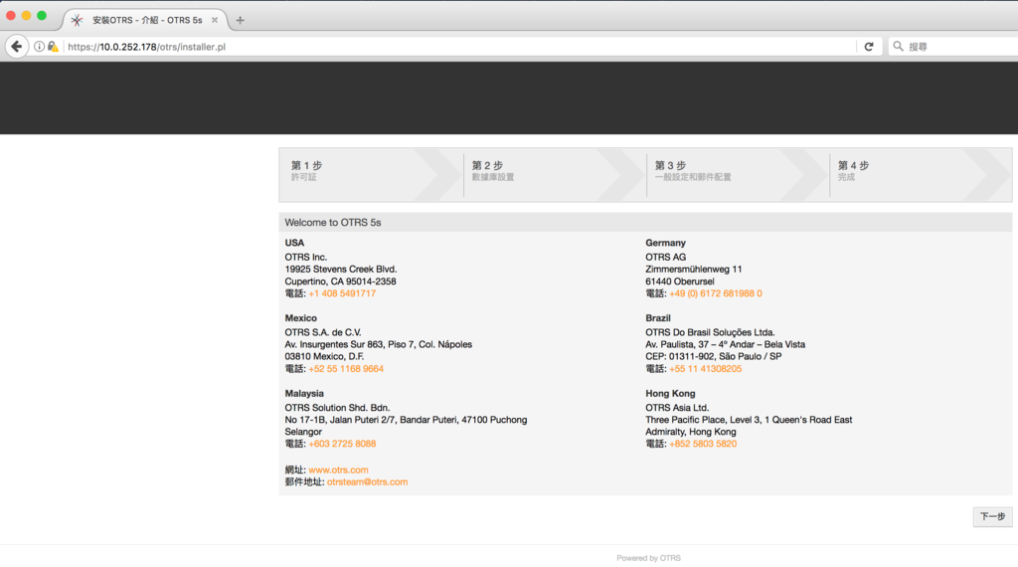Close the OTRS installer tab
Image resolution: width=1018 pixels, height=567 pixels.
215,20
